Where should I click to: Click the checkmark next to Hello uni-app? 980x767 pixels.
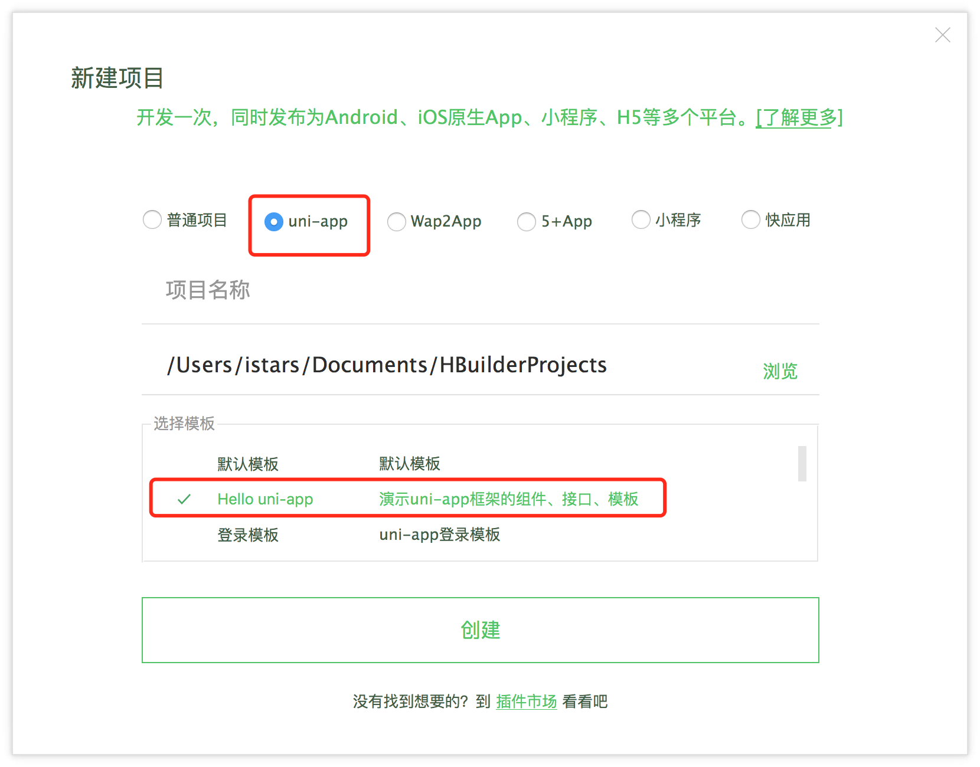(185, 499)
